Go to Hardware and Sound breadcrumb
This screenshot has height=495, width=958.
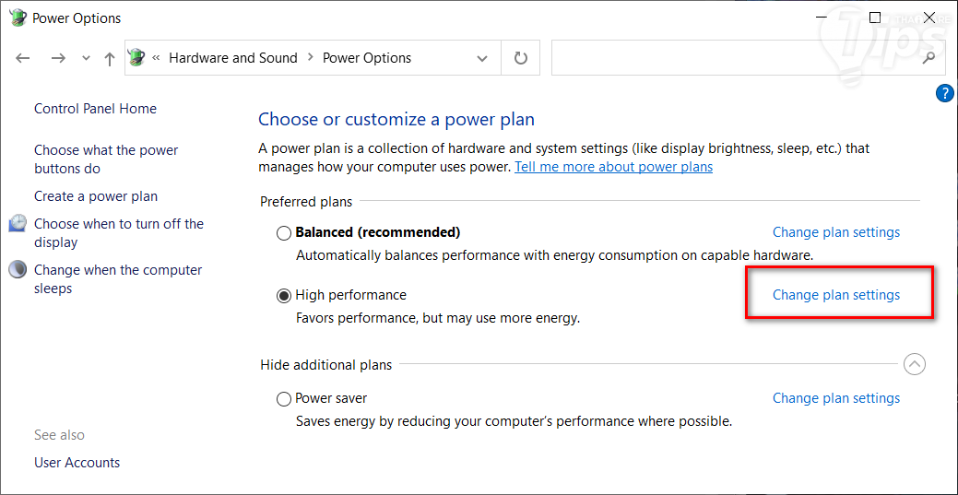point(232,58)
